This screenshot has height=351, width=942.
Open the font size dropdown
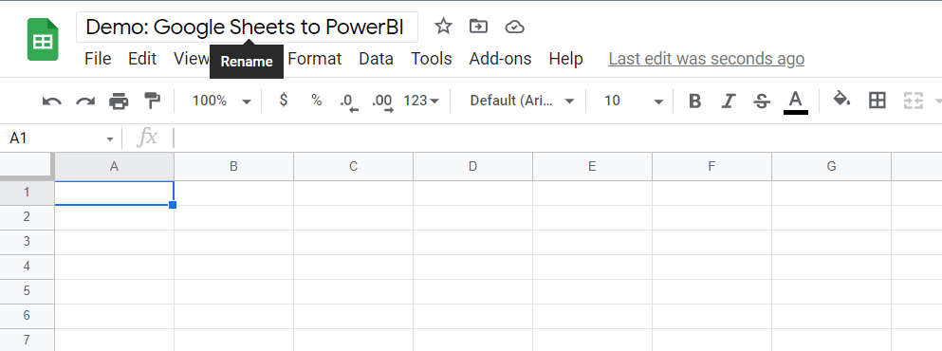tap(633, 101)
